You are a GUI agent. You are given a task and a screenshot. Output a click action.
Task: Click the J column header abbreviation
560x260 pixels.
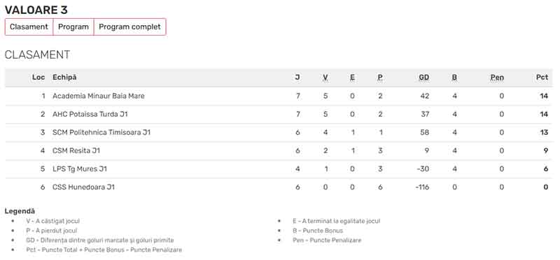coord(297,78)
